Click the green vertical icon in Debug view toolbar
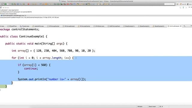This screenshot has height=108, width=192. (x=183, y=7)
